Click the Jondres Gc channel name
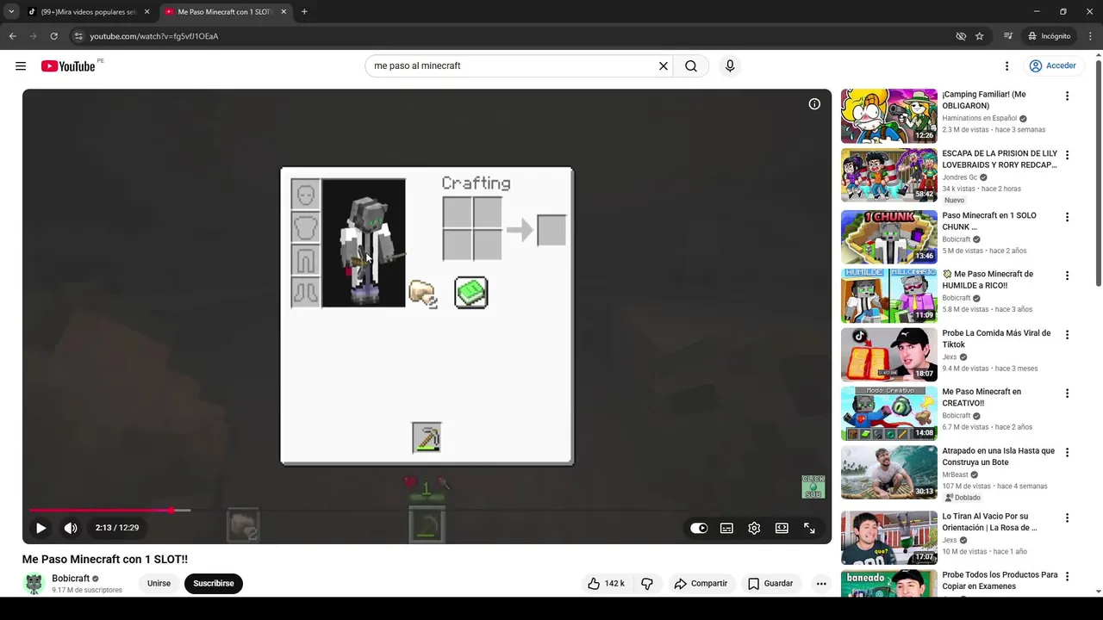 click(x=959, y=177)
